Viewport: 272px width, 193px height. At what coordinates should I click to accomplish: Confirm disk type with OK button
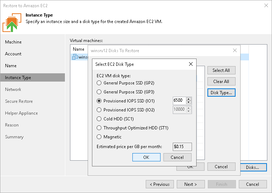[x=146, y=157]
